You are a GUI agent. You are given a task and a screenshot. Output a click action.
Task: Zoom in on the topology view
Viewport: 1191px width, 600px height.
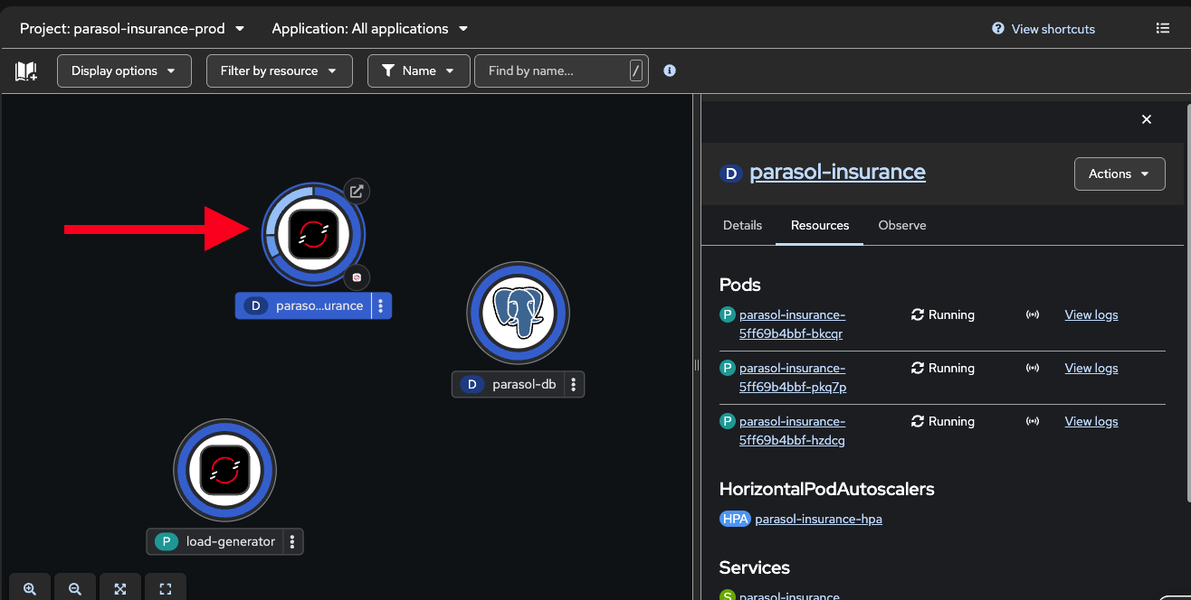pyautogui.click(x=30, y=588)
